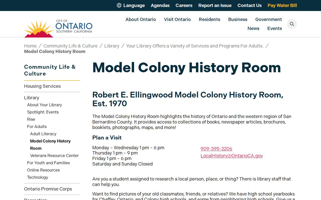The width and height of the screenshot is (321, 200).
Task: Open Veterans Resource Center
Action: pyautogui.click(x=54, y=155)
